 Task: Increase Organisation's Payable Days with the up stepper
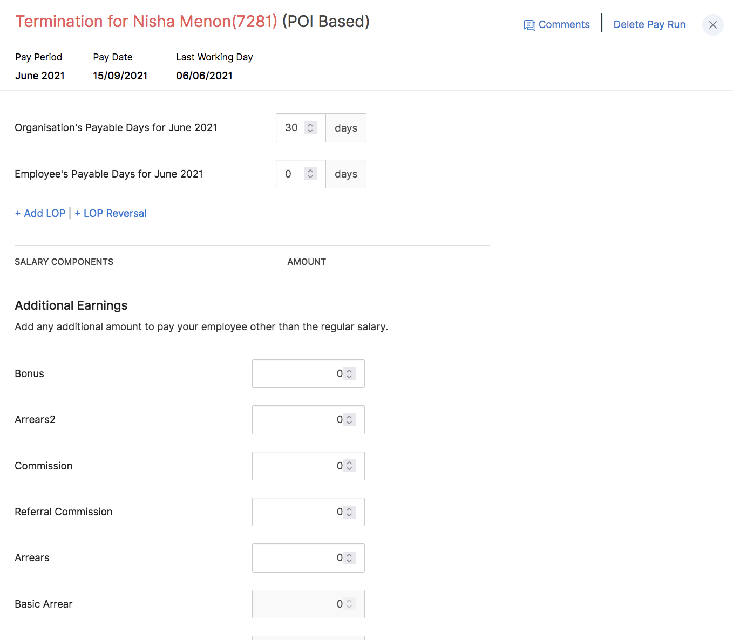310,124
